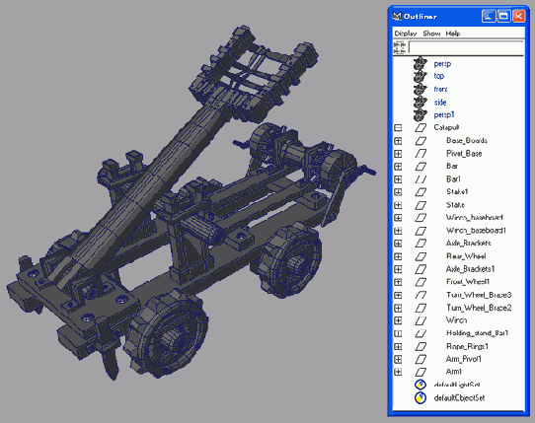Select Axle_Brackets in the list
Screen dimensions: 535x423
(469, 244)
